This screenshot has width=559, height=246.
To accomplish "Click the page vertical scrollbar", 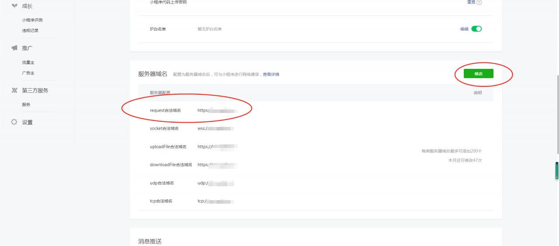I will click(557, 113).
